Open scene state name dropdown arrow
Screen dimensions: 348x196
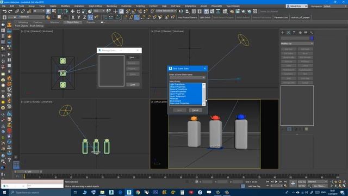tap(203, 77)
